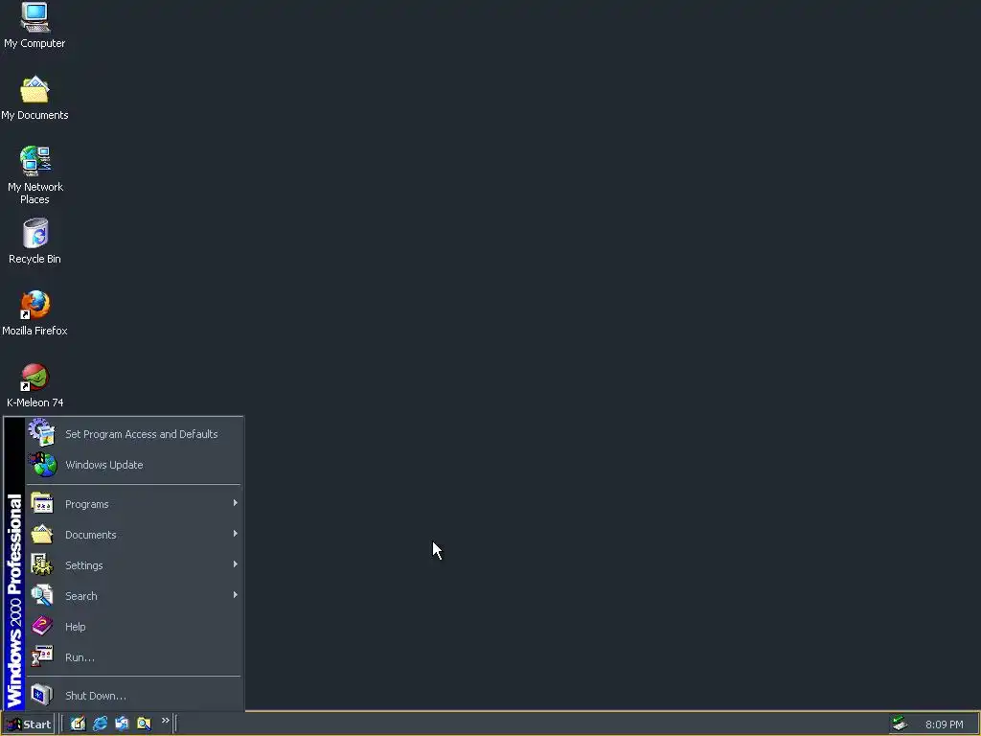981x736 pixels.
Task: Expand the Documents submenu arrow
Action: [236, 534]
